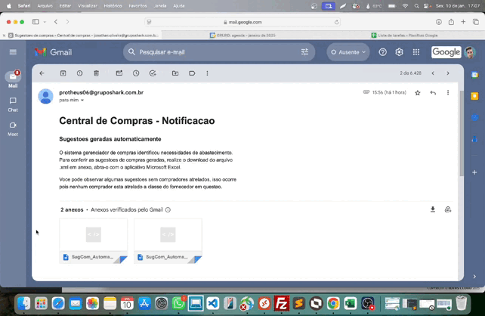Share the page from Safari toolbar

point(451,22)
